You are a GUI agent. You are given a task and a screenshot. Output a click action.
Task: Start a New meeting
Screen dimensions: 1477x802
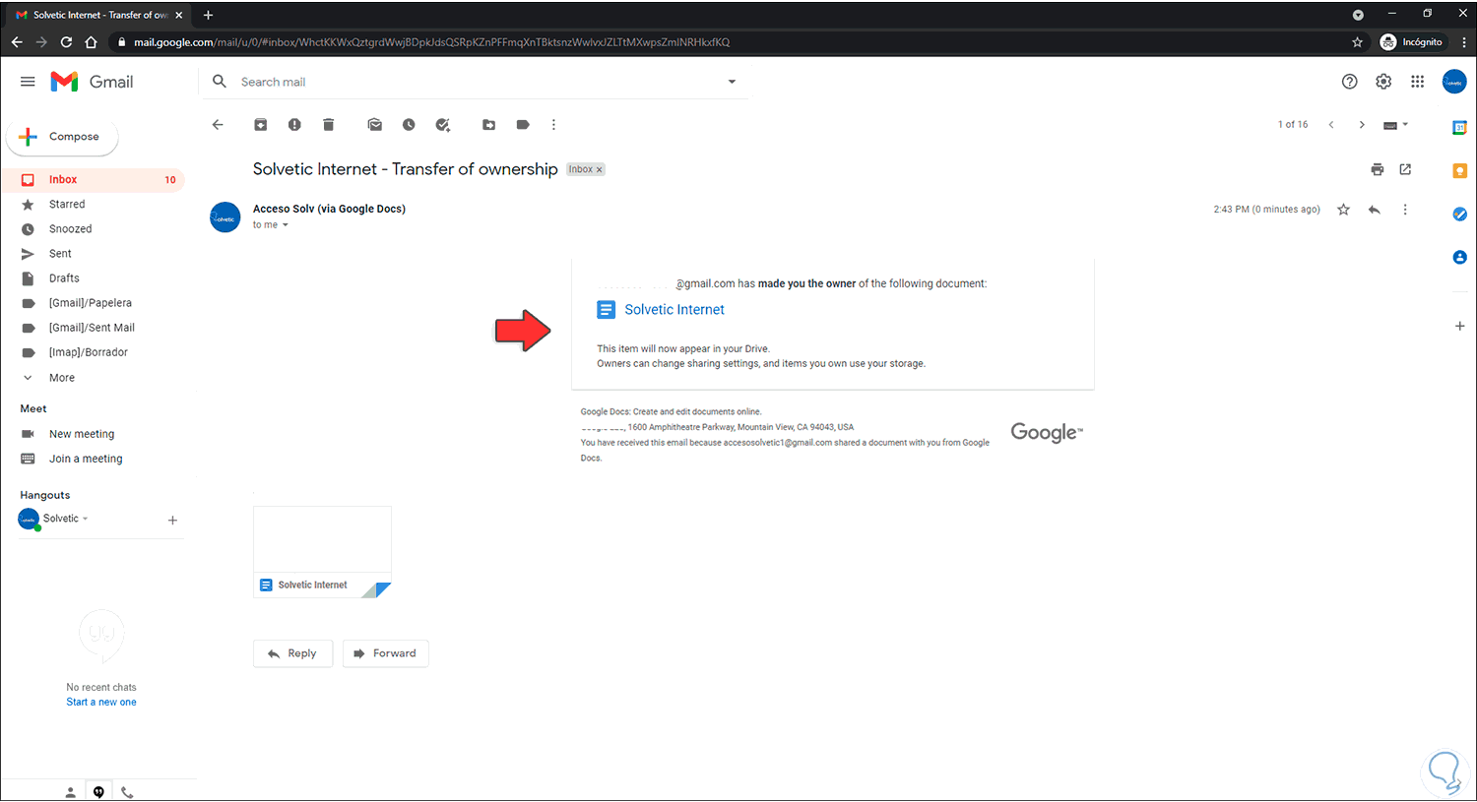tap(82, 434)
